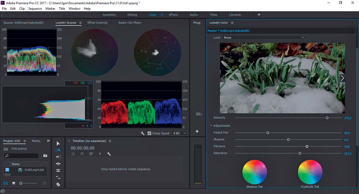359x194 pixels.
Task: Switch to Effects workspace
Action: pyautogui.click(x=173, y=15)
